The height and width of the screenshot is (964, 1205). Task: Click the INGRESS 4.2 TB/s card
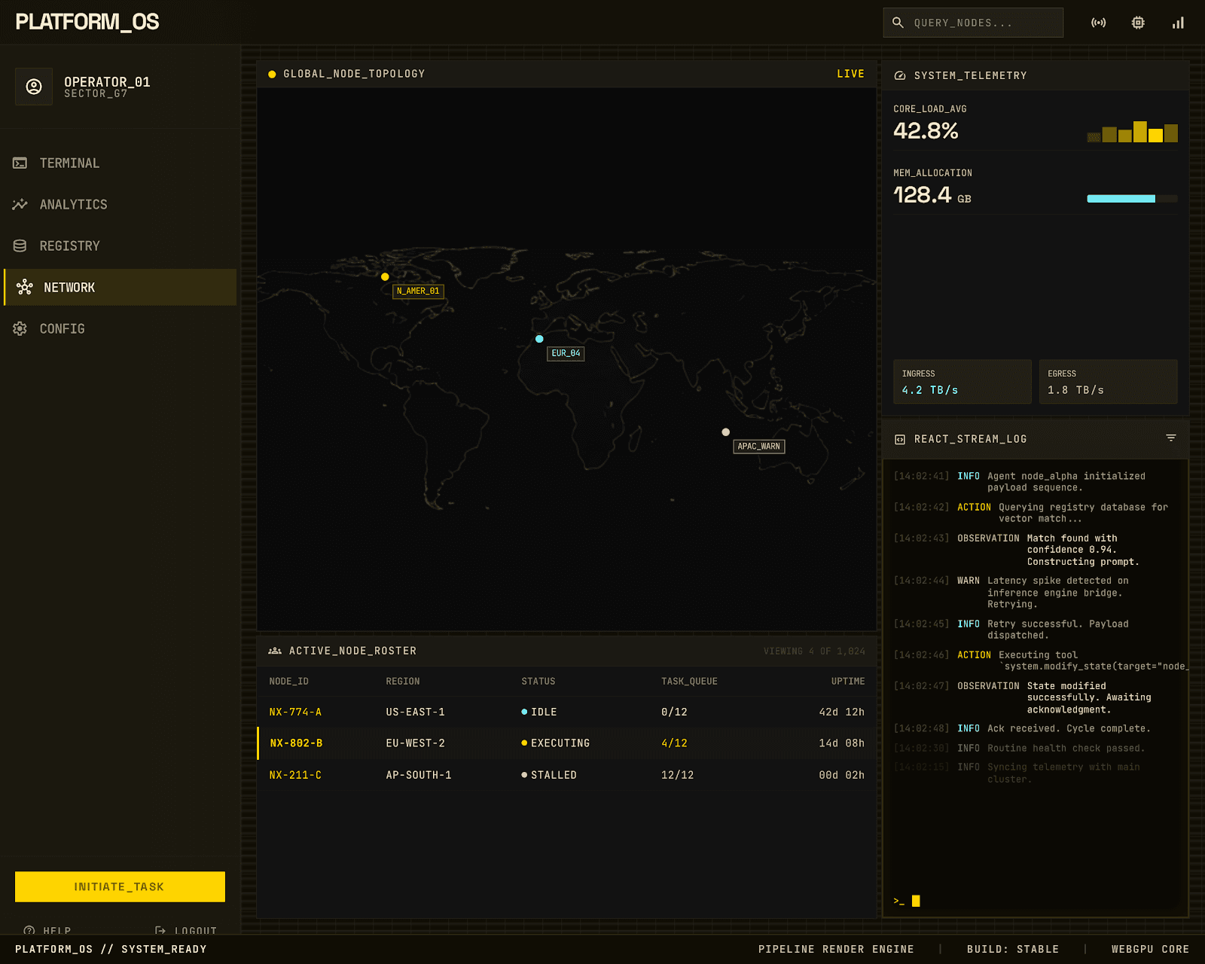(962, 382)
